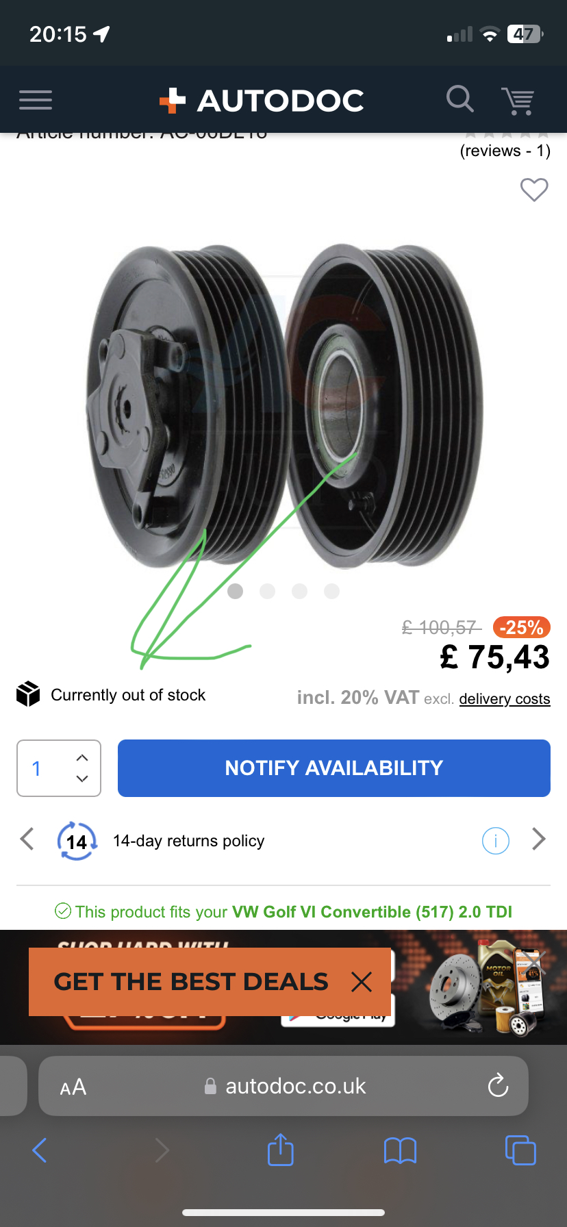This screenshot has height=1227, width=567.
Task: Open the delivery costs link
Action: 505,699
